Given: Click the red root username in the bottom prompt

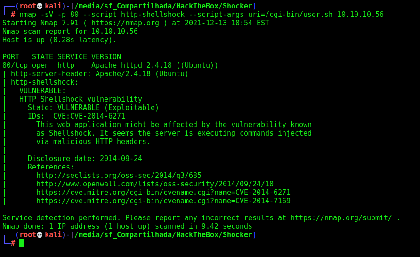Looking at the screenshot, I should [x=28, y=235].
